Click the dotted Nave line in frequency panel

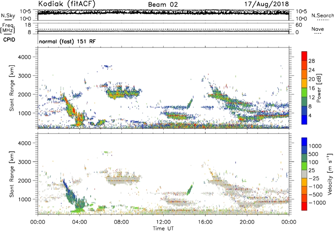163,29
